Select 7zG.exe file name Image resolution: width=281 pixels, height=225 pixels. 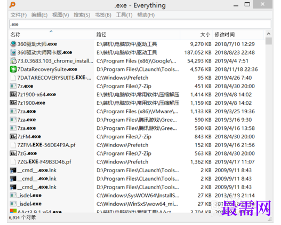click(x=27, y=153)
